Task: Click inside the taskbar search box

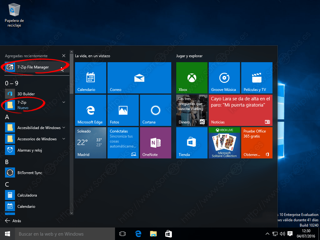Action: point(62,234)
